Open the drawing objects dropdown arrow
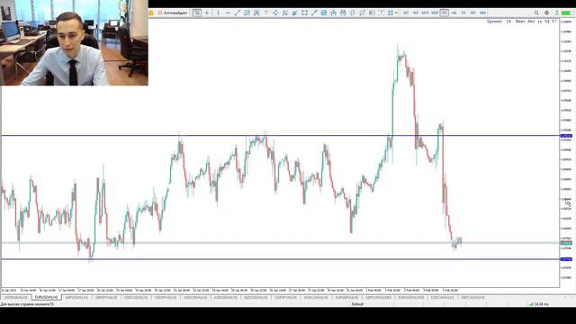The width and height of the screenshot is (576, 324). [x=396, y=13]
